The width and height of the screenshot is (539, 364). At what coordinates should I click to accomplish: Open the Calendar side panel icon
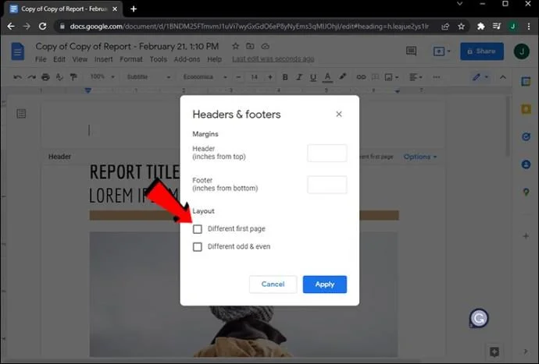point(526,82)
